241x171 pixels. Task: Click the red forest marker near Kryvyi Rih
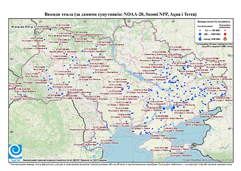pos(148,103)
